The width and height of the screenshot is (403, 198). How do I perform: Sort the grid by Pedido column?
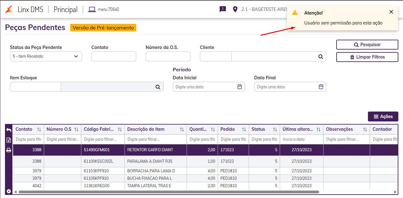[244, 130]
